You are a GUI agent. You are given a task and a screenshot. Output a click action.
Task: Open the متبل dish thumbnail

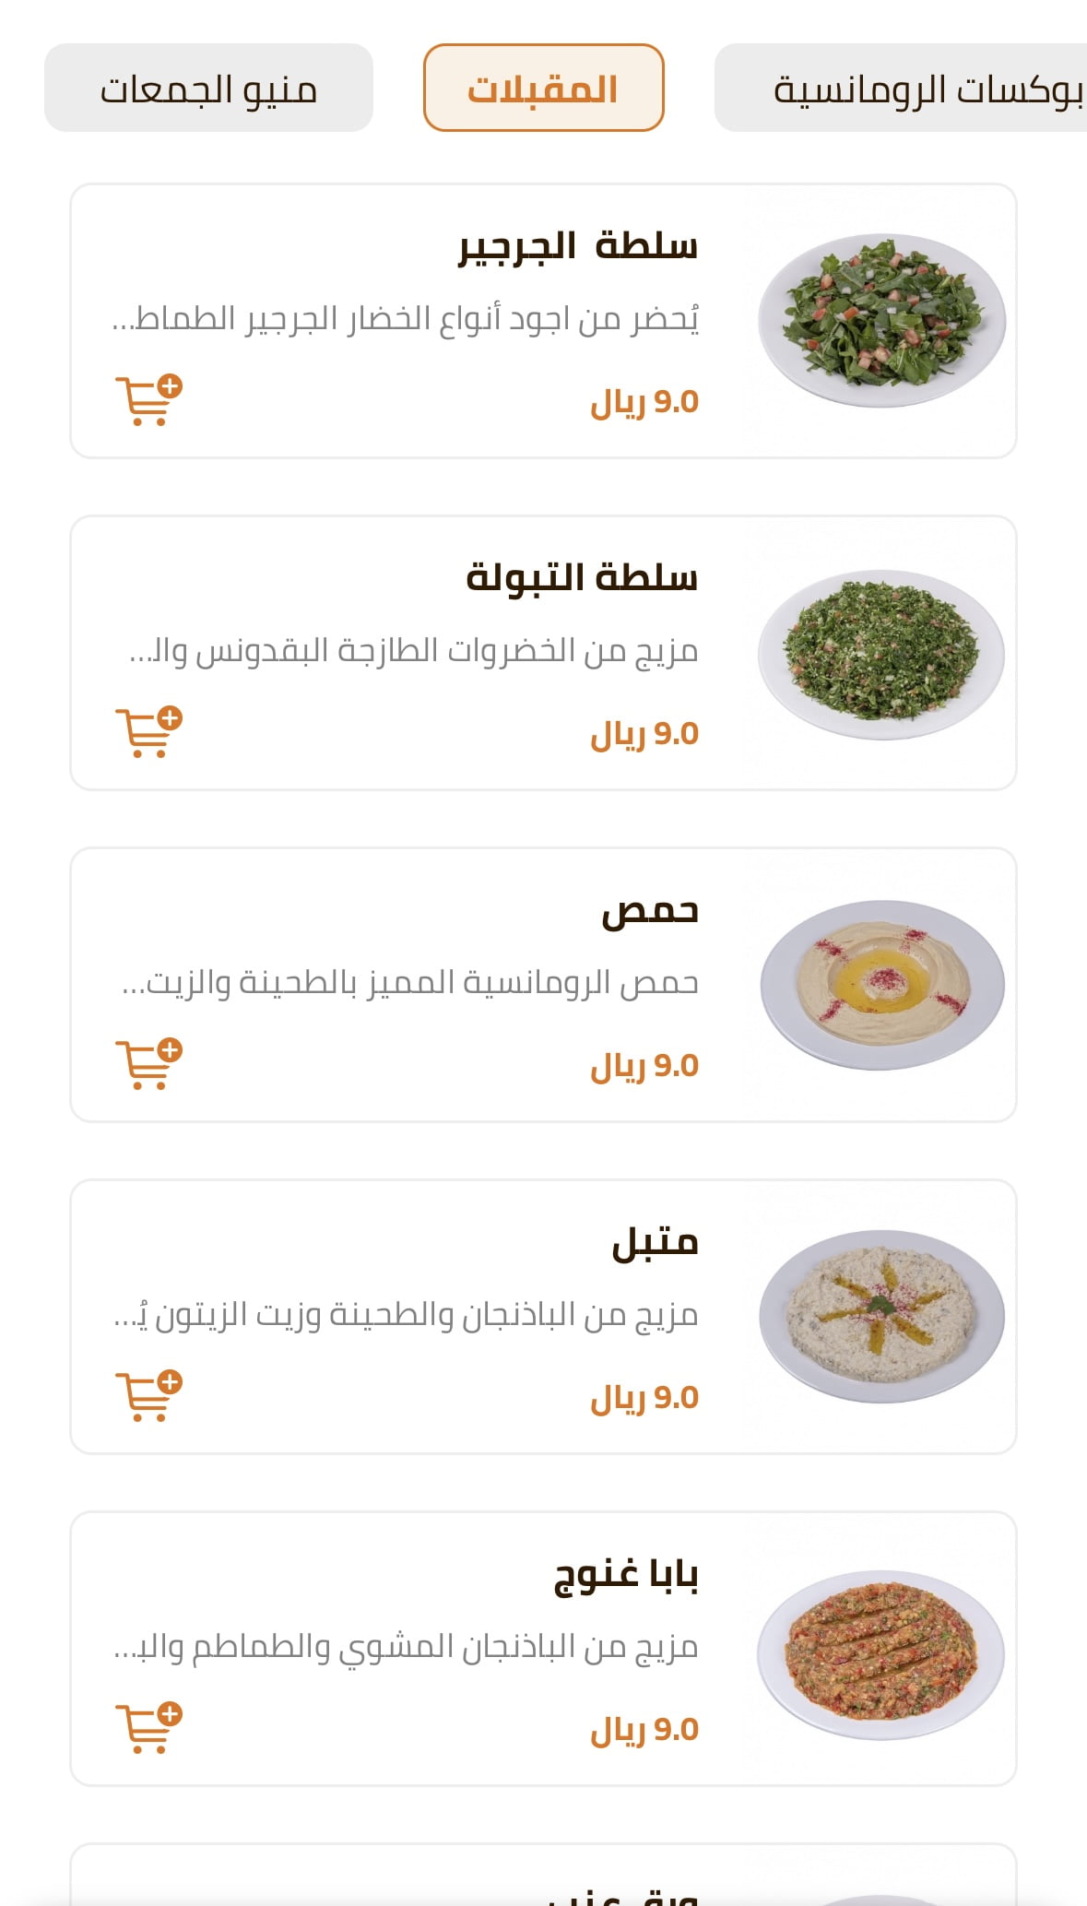[881, 1316]
